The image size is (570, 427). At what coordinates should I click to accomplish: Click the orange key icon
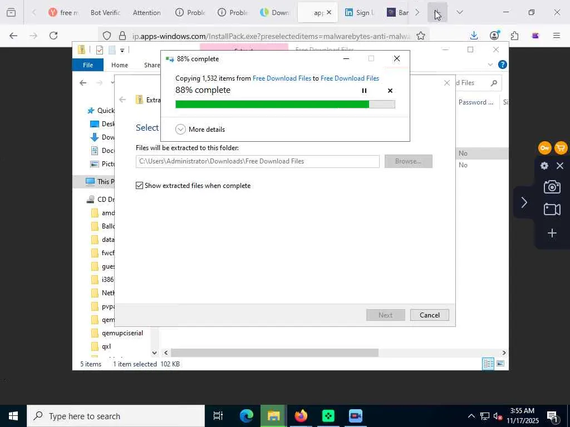[544, 148]
